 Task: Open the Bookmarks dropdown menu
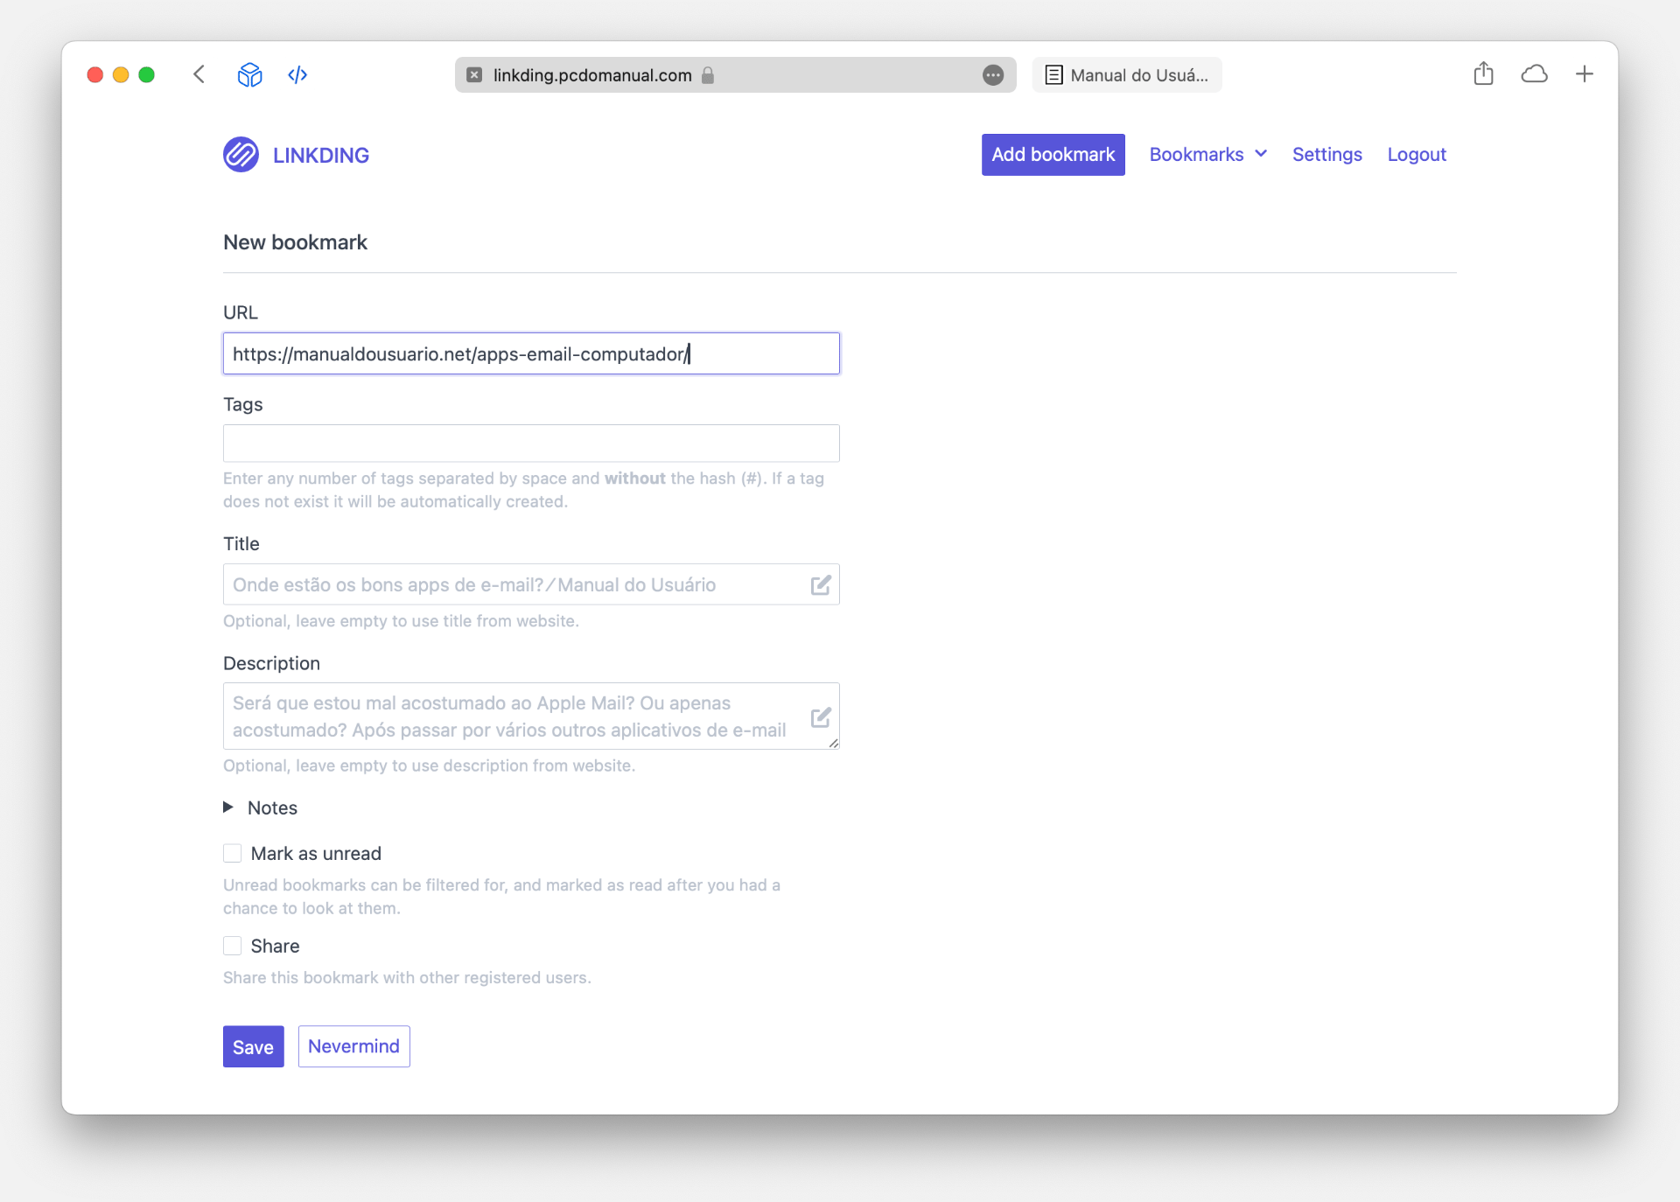pyautogui.click(x=1207, y=155)
